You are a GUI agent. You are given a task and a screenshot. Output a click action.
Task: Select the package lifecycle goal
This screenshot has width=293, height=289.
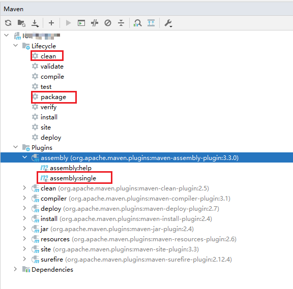coord(49,97)
